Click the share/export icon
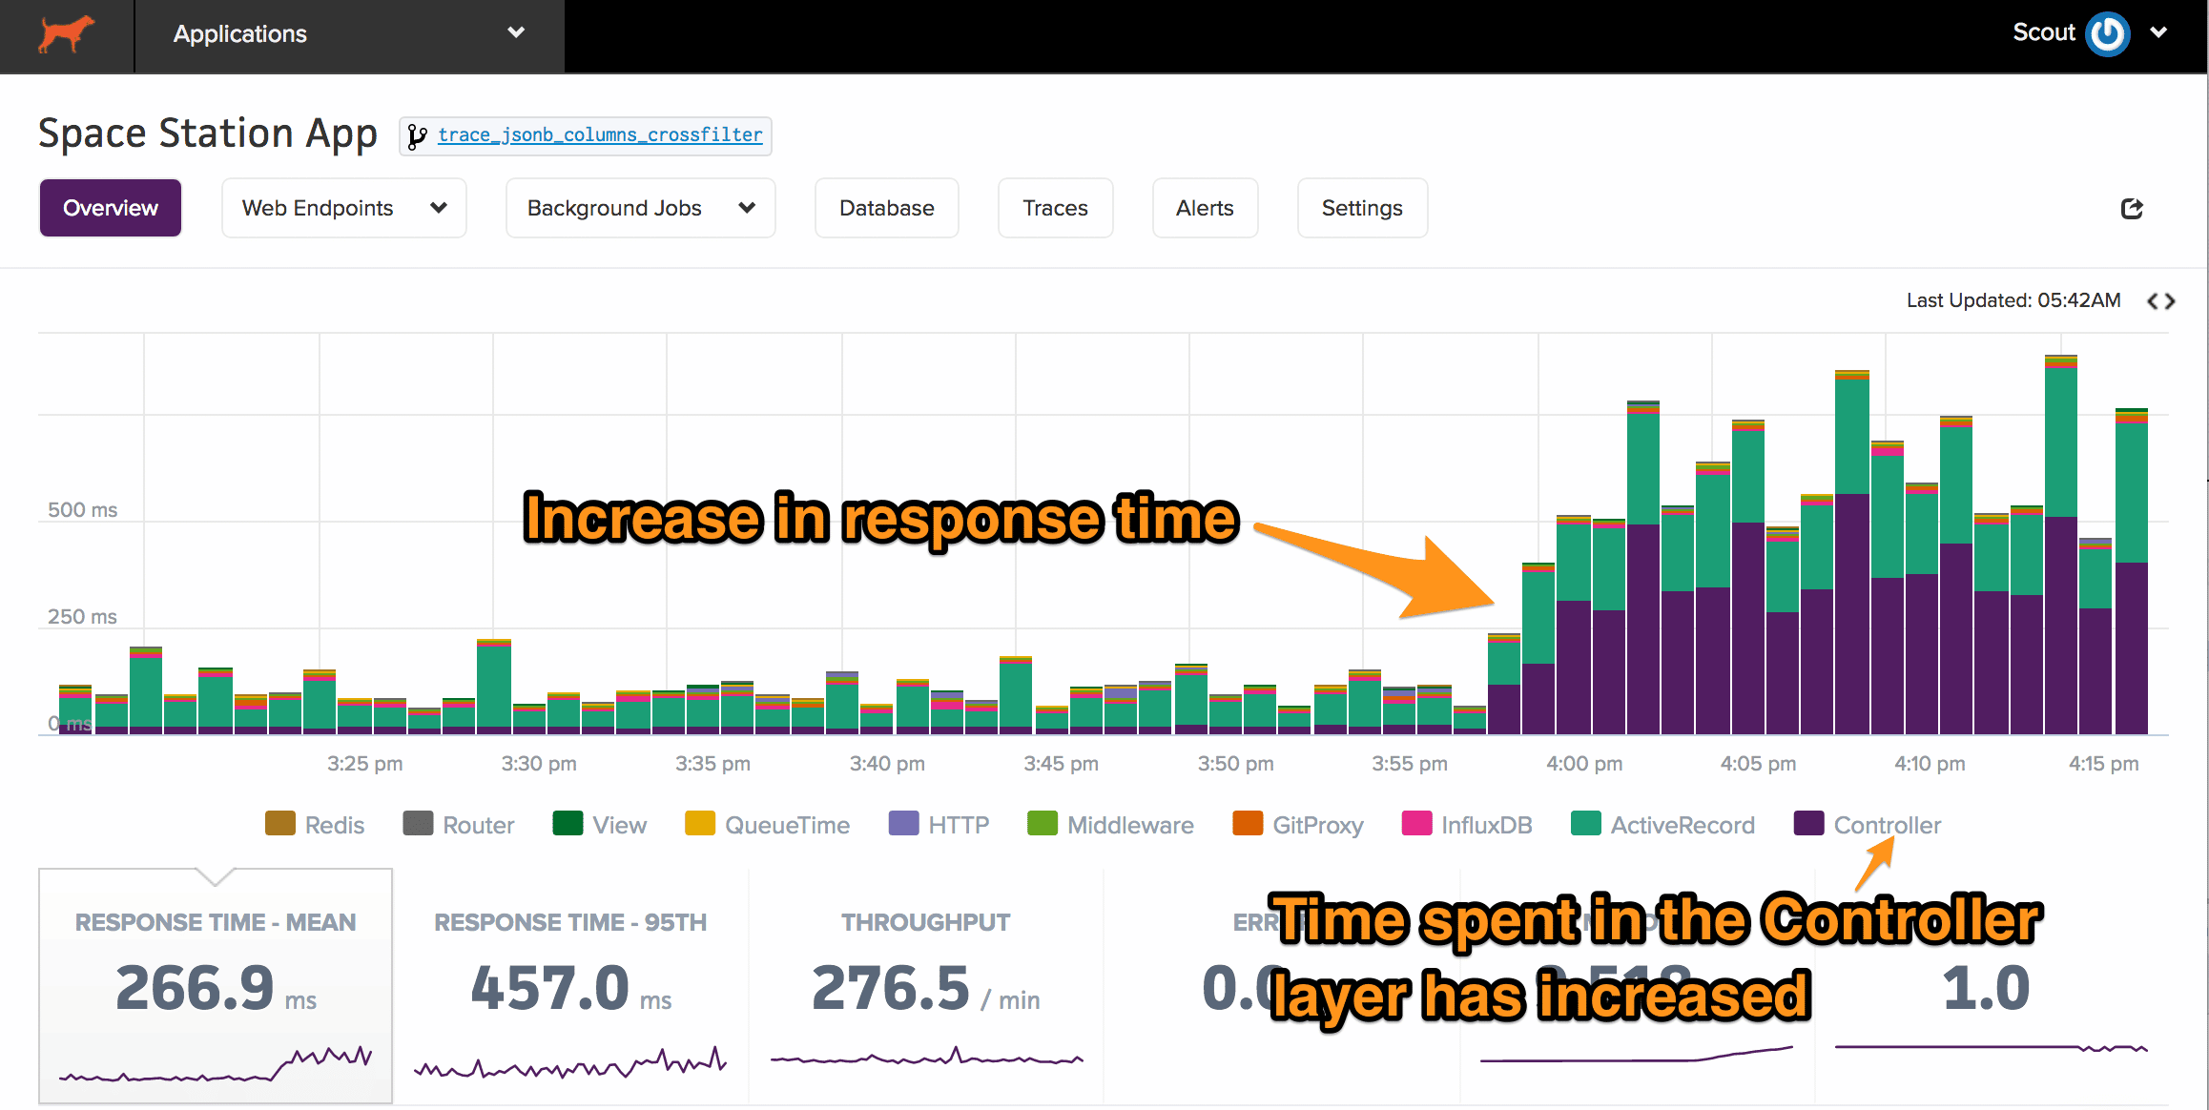This screenshot has width=2209, height=1110. (x=2132, y=209)
